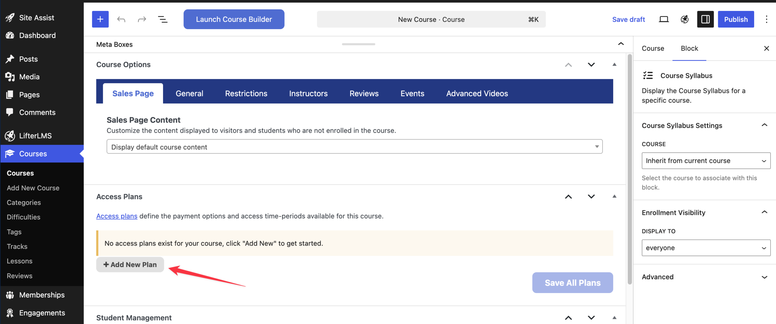Viewport: 776px width, 324px height.
Task: Click the meta boxes resize handle bar
Action: (358, 44)
